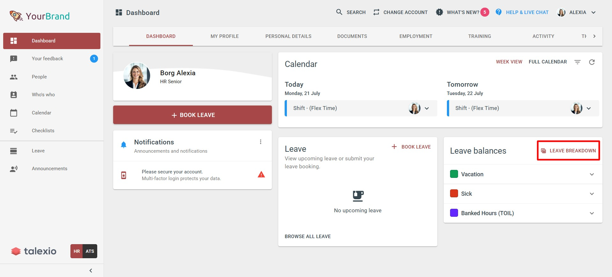Select Who's who in sidebar
This screenshot has height=277, width=612.
(43, 95)
